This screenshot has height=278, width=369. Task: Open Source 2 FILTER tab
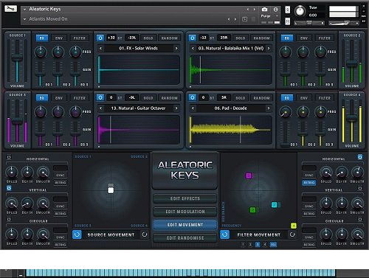[325, 38]
